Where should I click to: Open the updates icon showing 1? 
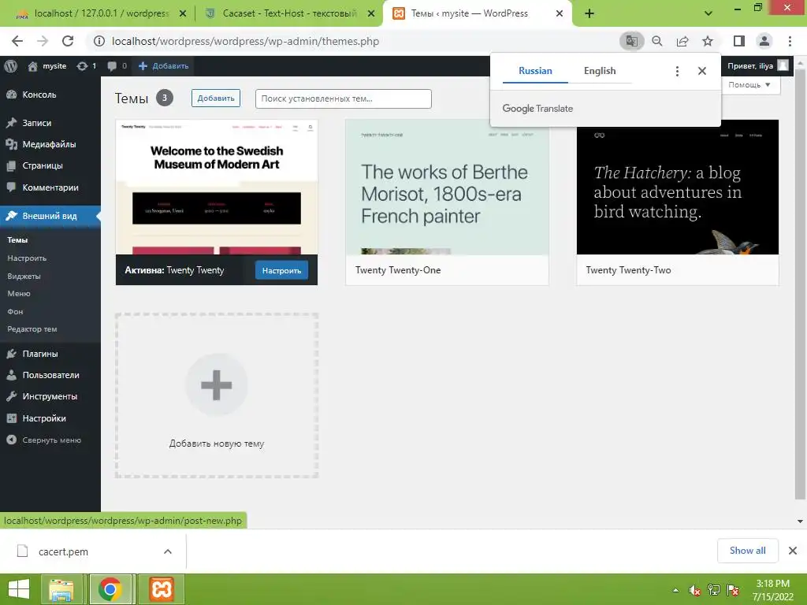(87, 66)
